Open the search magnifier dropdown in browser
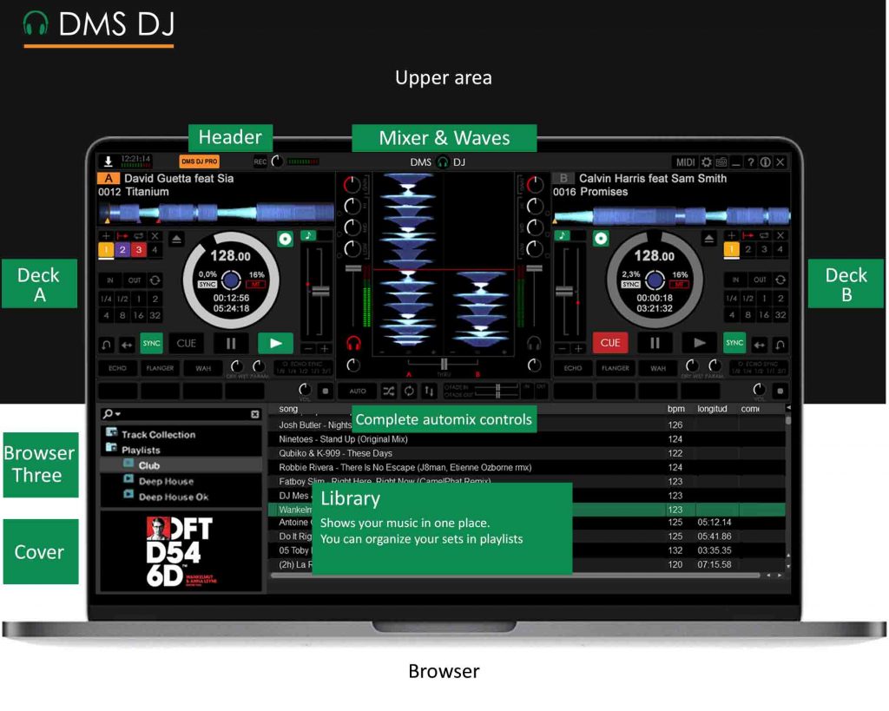Viewport: 889px width, 711px height. [x=111, y=415]
